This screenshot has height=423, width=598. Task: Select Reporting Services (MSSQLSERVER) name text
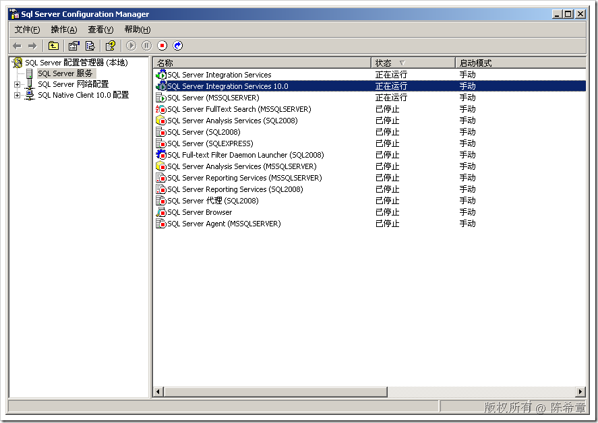[245, 178]
